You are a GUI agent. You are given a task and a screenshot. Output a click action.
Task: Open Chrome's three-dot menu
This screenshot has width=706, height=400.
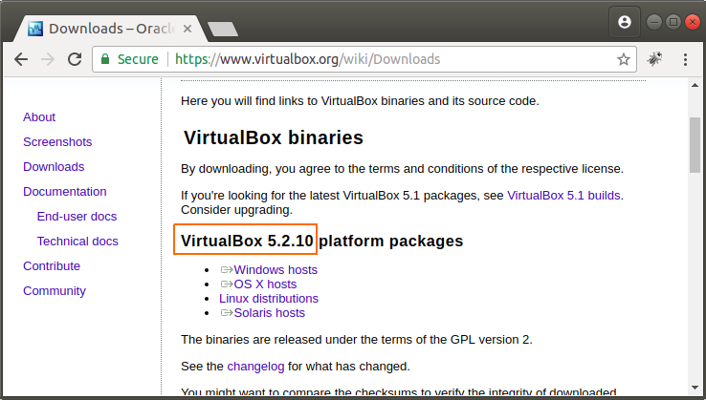tap(685, 59)
